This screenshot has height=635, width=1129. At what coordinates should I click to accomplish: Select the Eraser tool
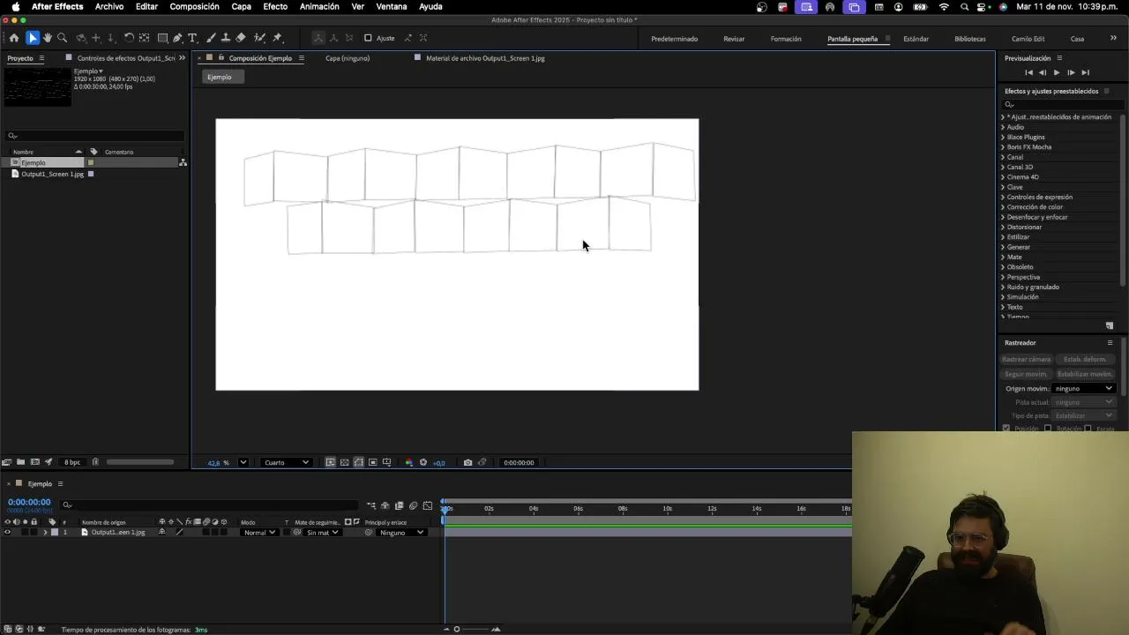[241, 38]
